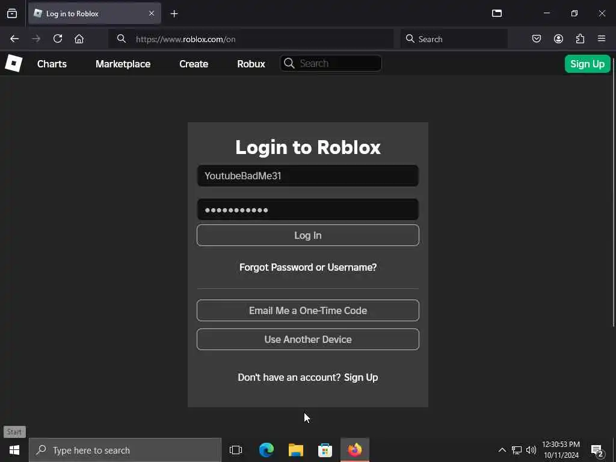Screen dimensions: 616x462
Task: Click the password field
Action: tap(307, 210)
